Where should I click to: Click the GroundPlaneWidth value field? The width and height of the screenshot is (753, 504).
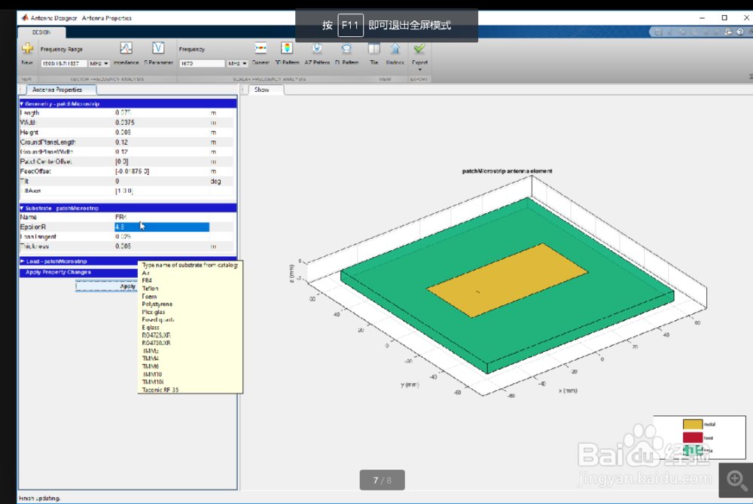pos(161,152)
